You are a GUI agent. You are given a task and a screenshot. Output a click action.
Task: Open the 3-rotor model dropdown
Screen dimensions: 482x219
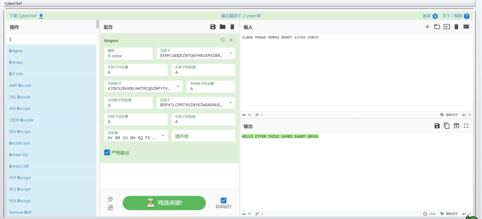[x=128, y=53]
